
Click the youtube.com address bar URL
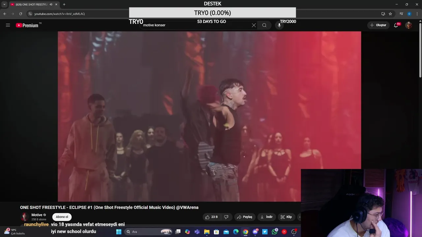(60, 14)
